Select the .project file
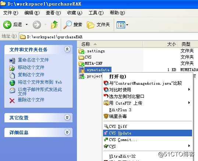The width and height of the screenshot is (198, 161). 93,76
